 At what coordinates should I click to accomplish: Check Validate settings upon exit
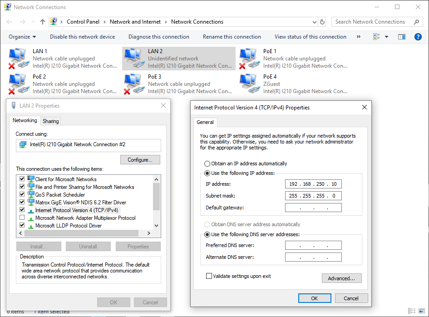coord(209,276)
